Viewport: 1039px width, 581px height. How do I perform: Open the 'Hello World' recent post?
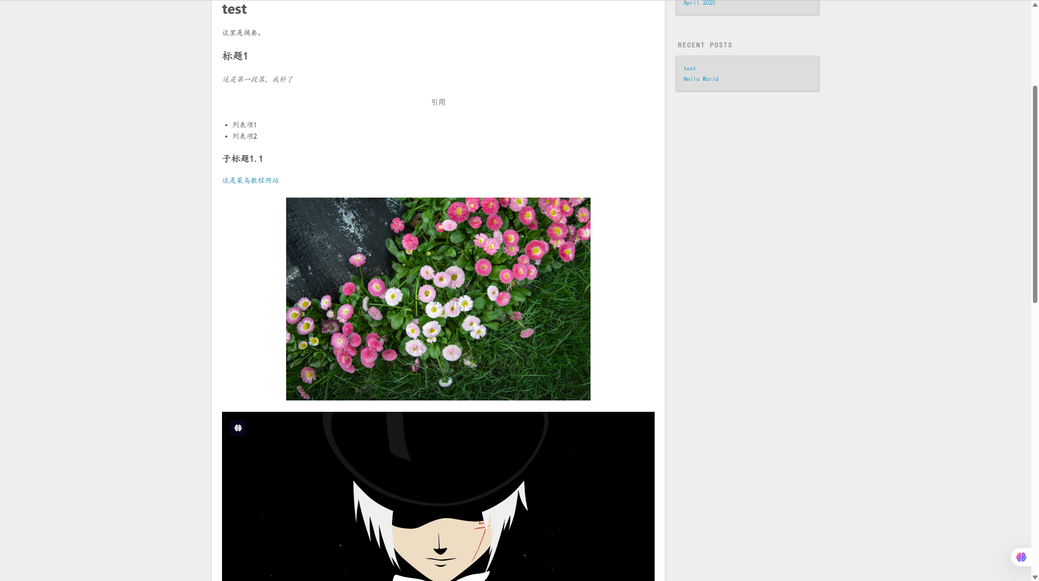[x=701, y=79]
